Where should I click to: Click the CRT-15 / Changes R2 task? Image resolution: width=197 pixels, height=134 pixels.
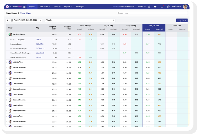tap(18, 39)
